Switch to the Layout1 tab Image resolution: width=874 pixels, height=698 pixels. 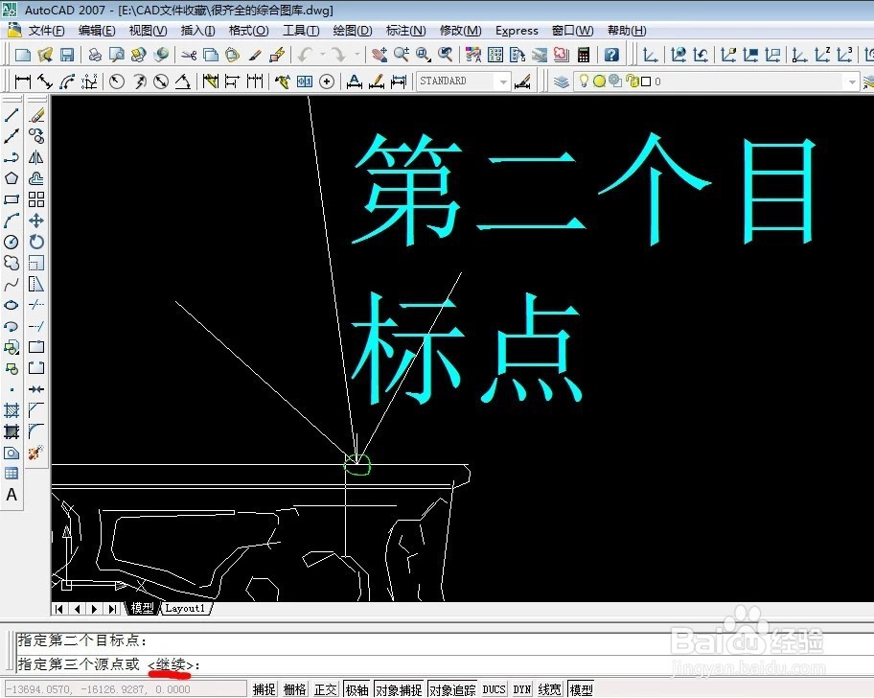click(x=186, y=609)
